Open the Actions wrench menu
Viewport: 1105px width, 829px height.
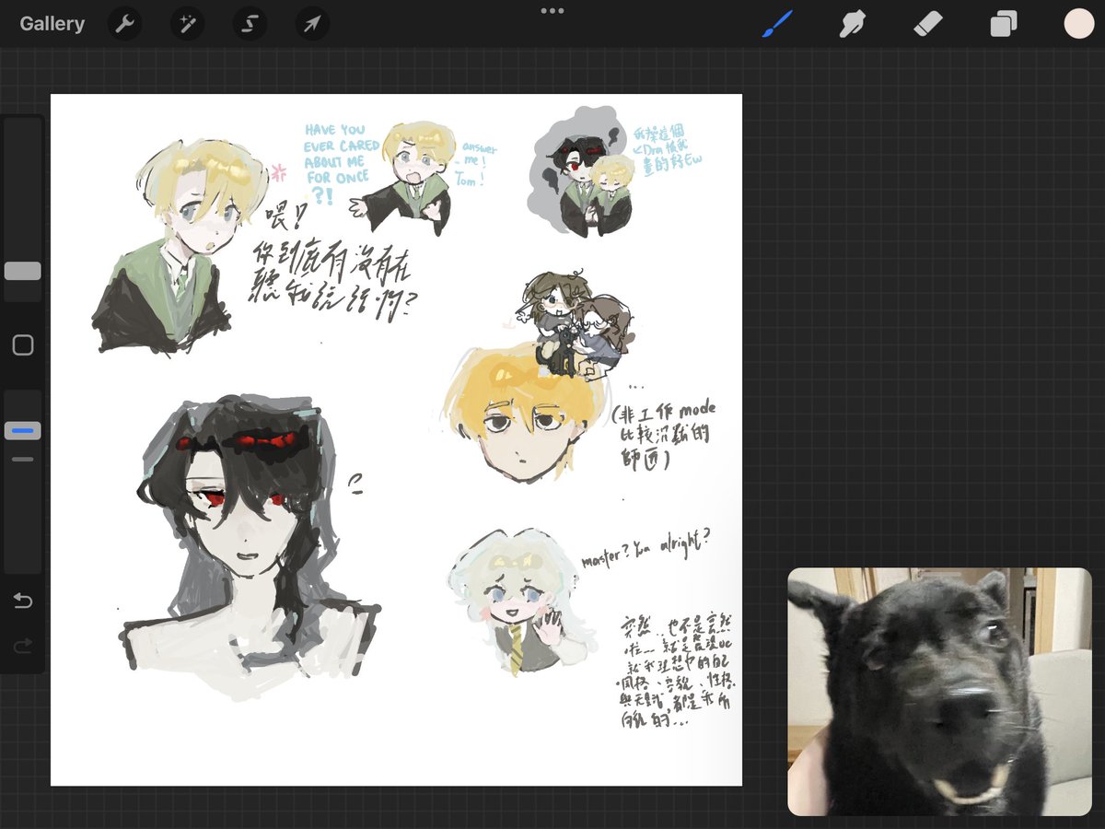[x=123, y=24]
